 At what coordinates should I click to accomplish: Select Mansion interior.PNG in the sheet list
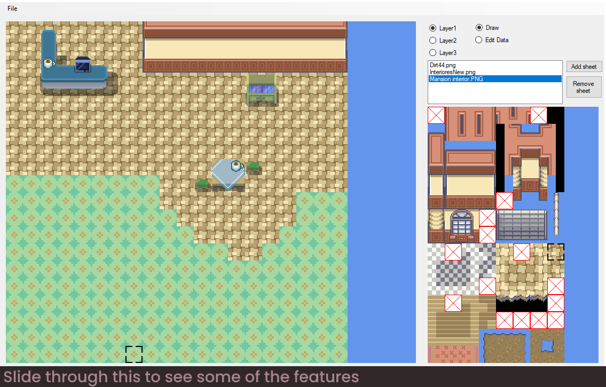pos(495,79)
